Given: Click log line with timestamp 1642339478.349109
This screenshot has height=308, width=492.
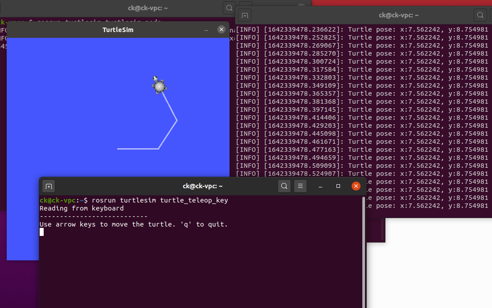Looking at the screenshot, I should pyautogui.click(x=362, y=85).
